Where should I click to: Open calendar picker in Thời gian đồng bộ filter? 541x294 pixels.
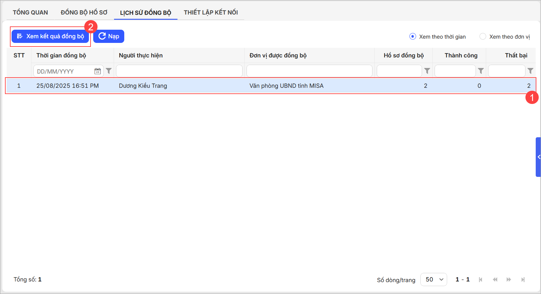[97, 71]
